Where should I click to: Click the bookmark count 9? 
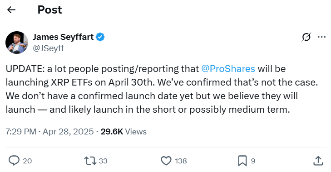253,161
